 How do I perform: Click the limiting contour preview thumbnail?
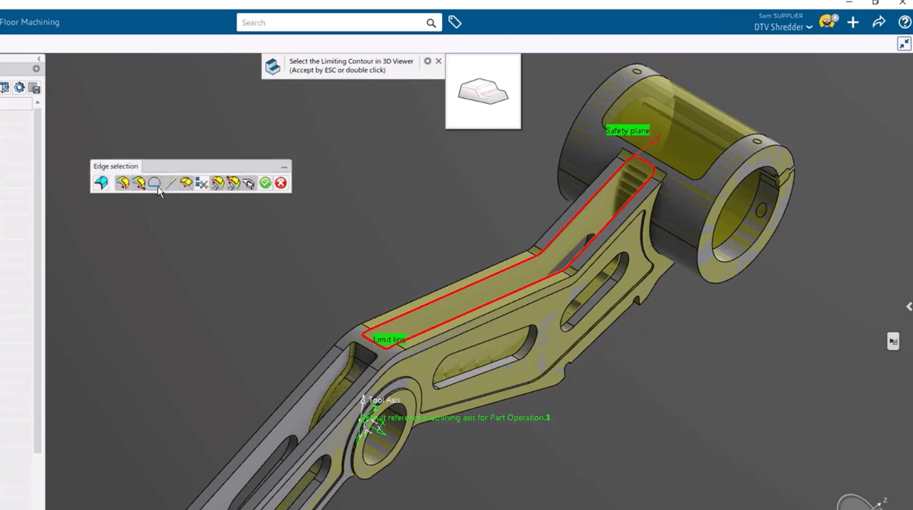tap(483, 91)
